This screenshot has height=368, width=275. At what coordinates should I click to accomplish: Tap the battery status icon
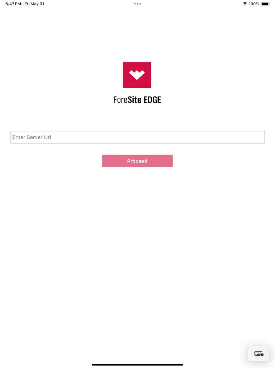tap(265, 4)
